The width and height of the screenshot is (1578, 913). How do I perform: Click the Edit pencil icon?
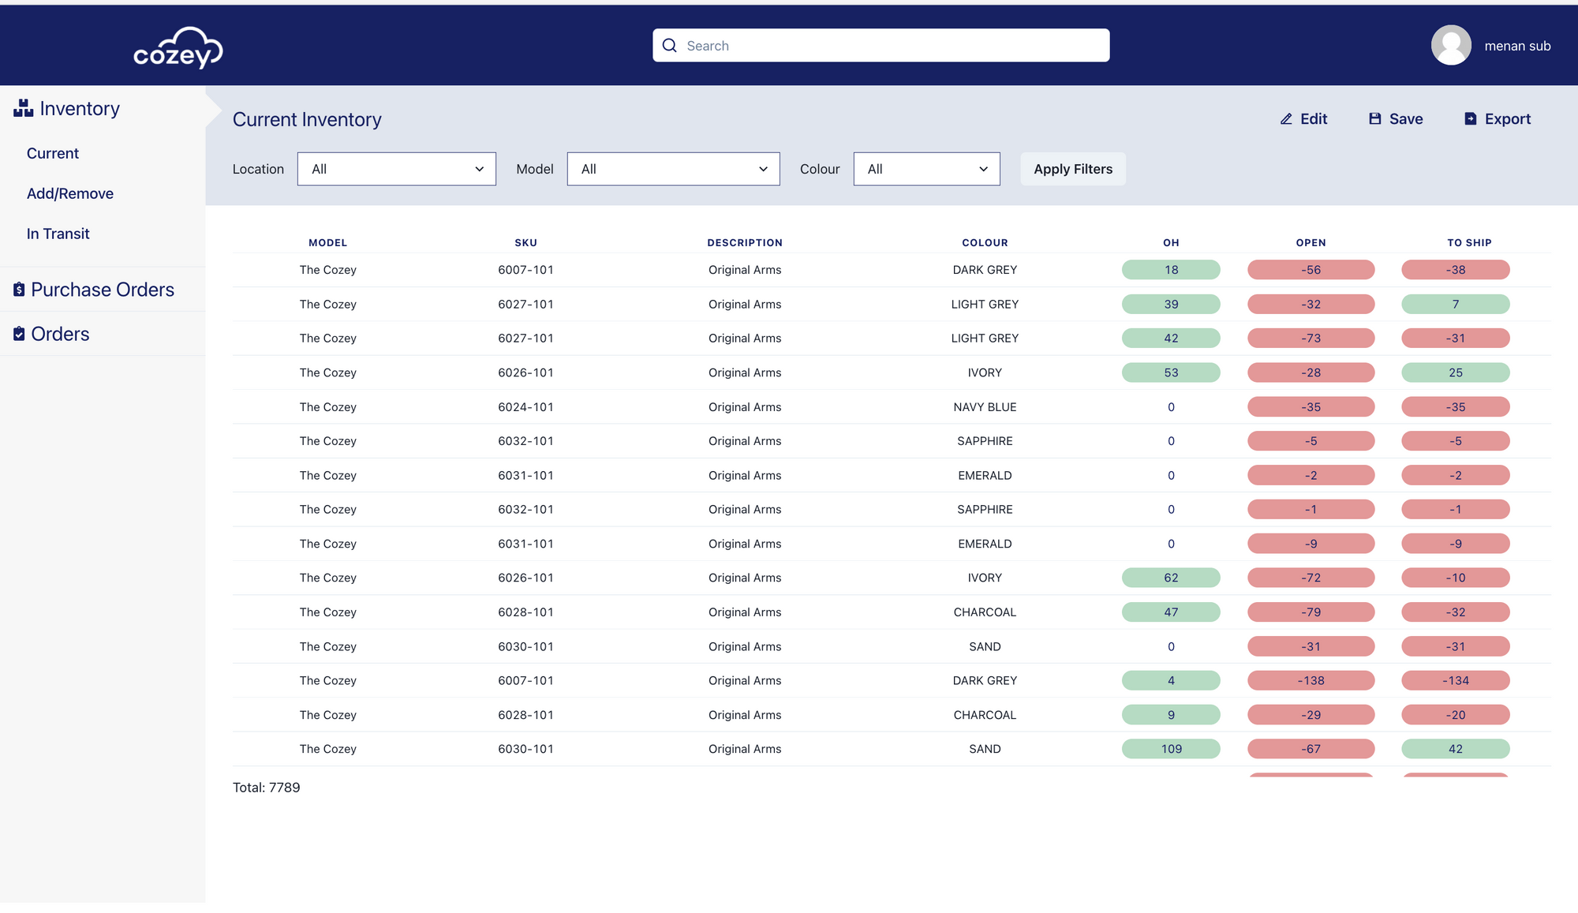coord(1286,119)
